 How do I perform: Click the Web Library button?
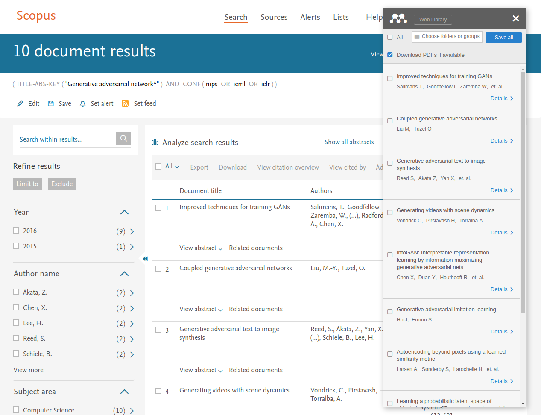point(433,20)
